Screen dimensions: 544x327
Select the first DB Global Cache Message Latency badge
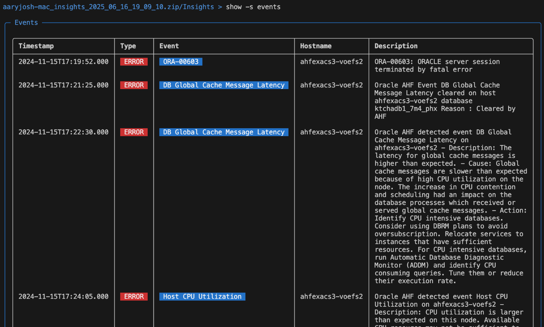tap(223, 85)
